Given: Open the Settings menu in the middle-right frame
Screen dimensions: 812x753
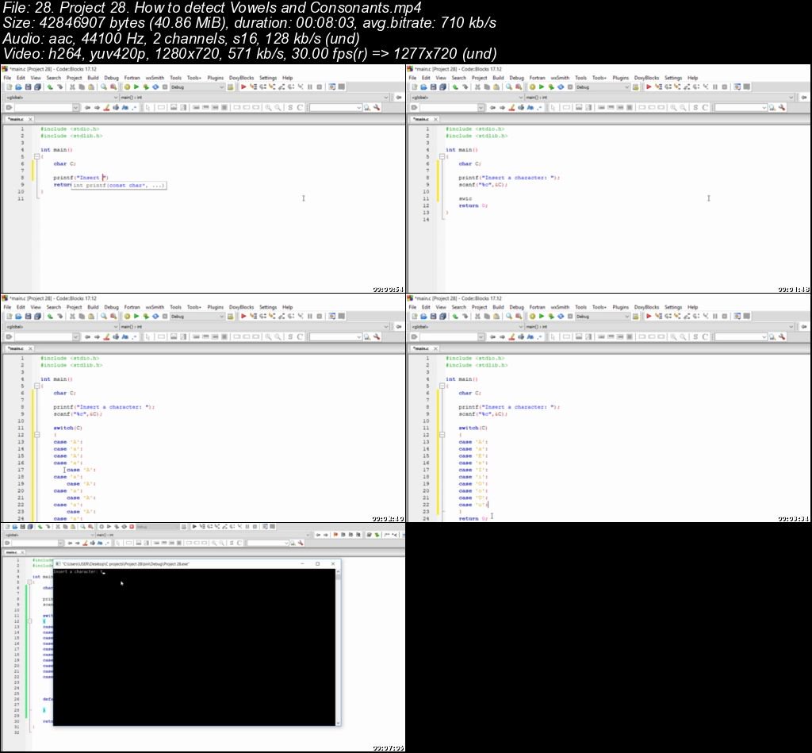Looking at the screenshot, I should tap(673, 307).
